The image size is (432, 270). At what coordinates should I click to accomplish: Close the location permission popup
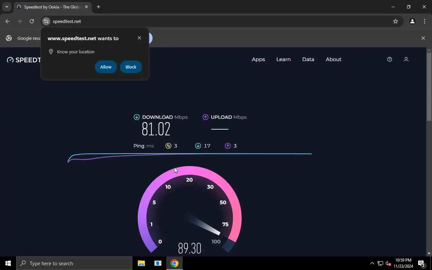(139, 38)
